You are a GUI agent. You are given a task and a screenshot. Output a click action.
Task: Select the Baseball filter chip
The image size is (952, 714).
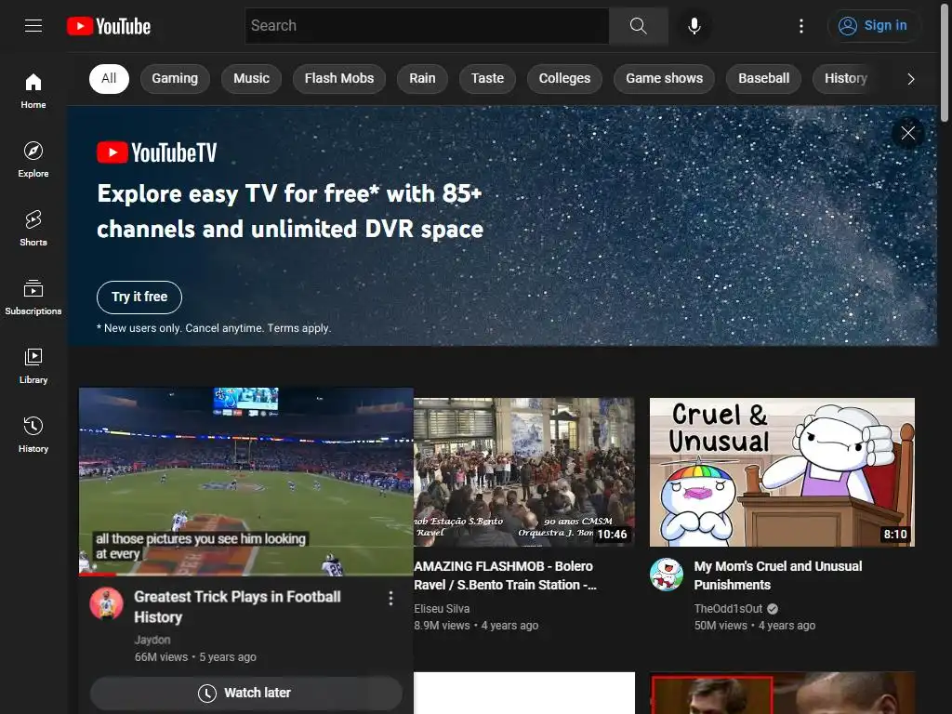click(764, 78)
